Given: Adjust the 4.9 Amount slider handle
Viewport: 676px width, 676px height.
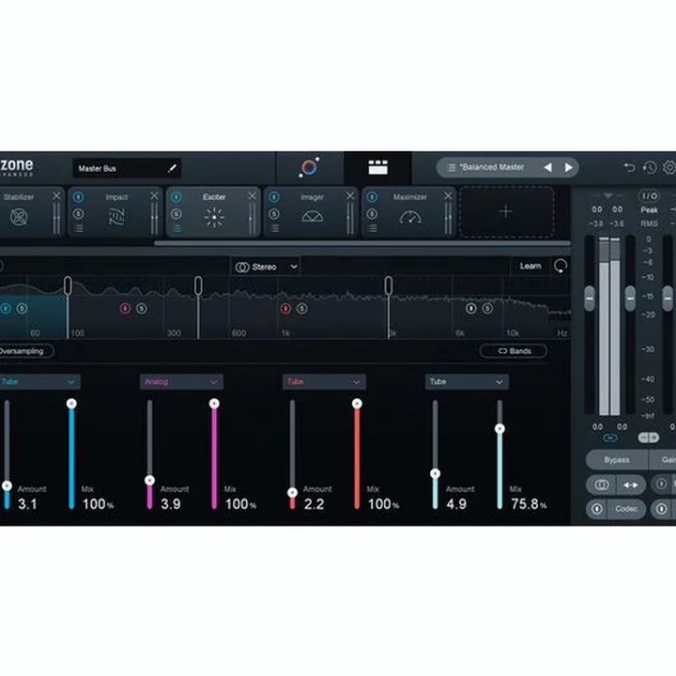Looking at the screenshot, I should 435,473.
